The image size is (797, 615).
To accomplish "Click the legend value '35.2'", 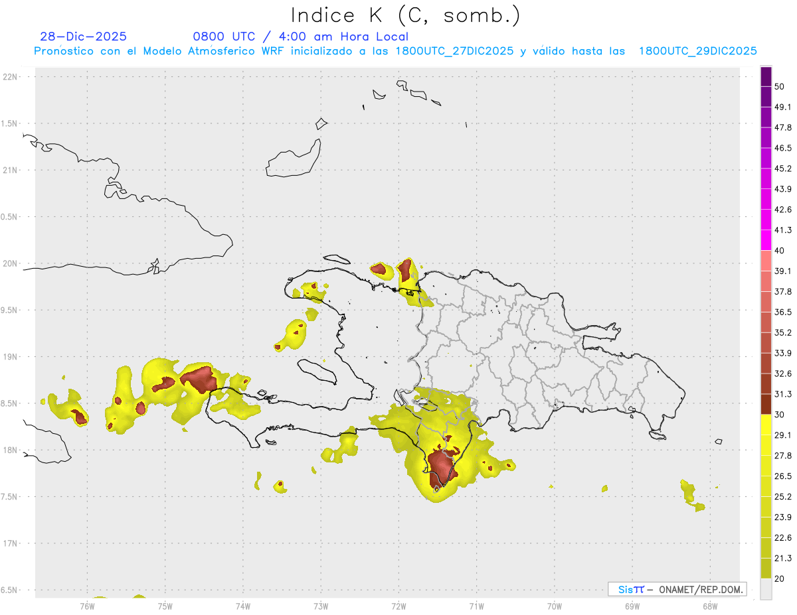I will pyautogui.click(x=783, y=332).
